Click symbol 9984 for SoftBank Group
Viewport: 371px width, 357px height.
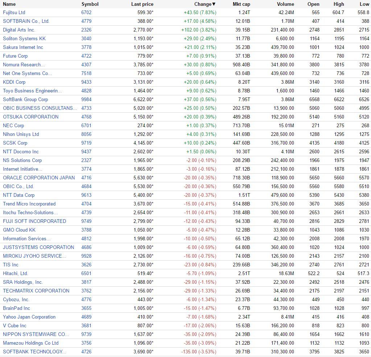pos(86,100)
